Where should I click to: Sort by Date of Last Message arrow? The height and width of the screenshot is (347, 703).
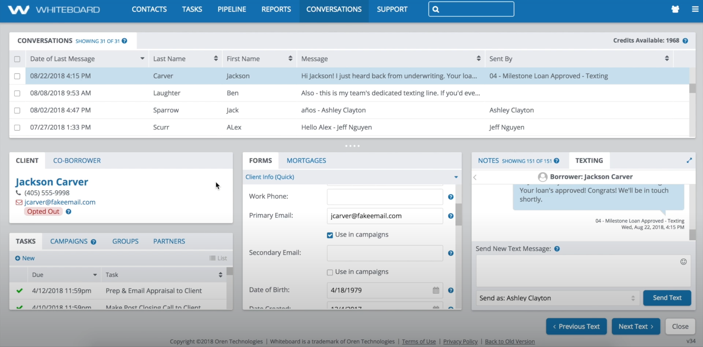[142, 59]
